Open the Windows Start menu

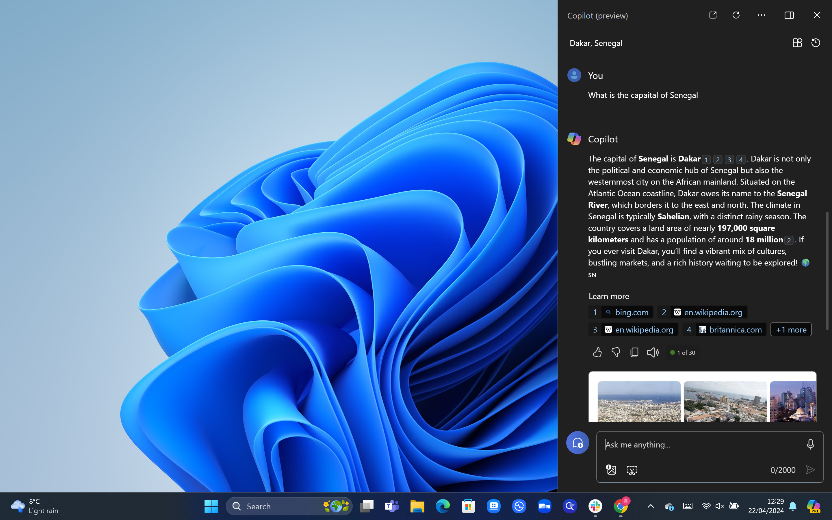click(x=211, y=506)
